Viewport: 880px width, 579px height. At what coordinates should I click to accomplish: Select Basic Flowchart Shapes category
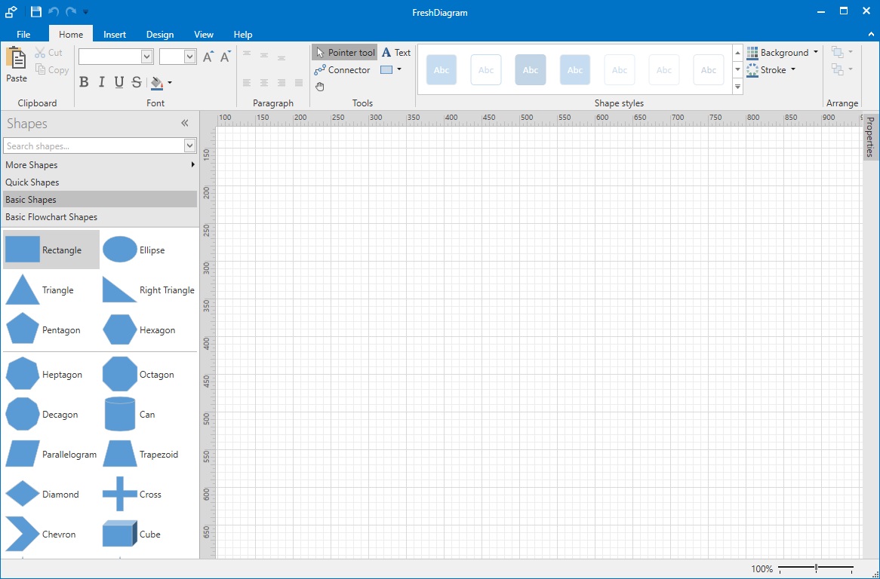click(51, 216)
